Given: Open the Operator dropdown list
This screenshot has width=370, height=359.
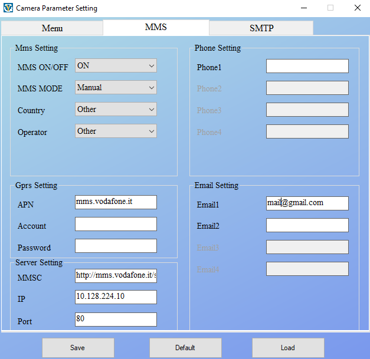Looking at the screenshot, I should point(116,131).
